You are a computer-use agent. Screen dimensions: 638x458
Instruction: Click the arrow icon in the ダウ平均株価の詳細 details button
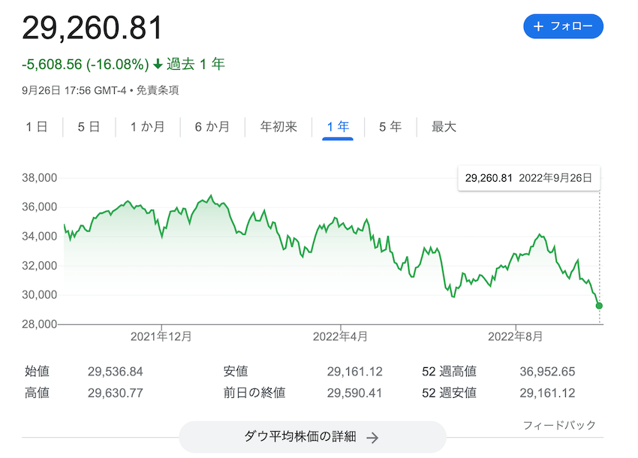tap(372, 438)
